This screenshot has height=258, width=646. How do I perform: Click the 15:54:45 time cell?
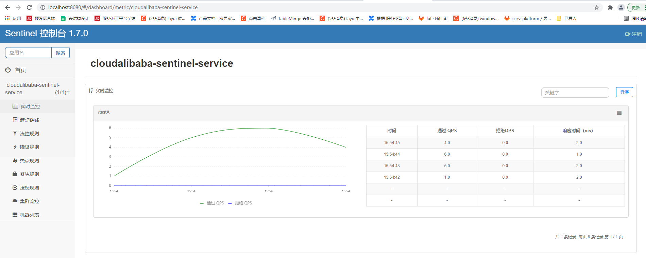click(392, 143)
